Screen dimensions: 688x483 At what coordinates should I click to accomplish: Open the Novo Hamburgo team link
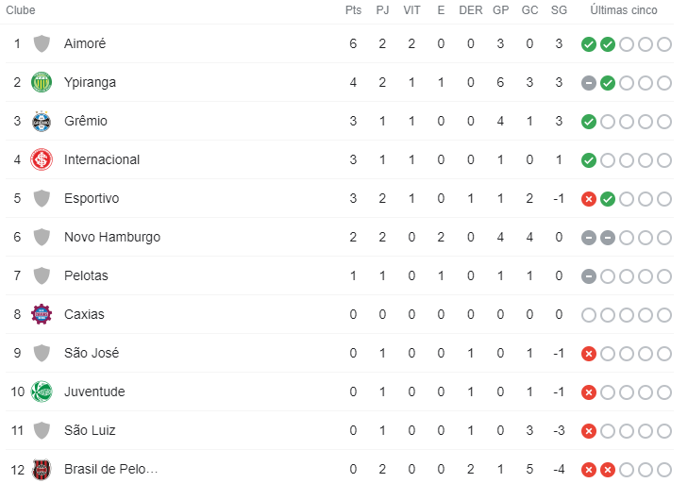tap(112, 238)
